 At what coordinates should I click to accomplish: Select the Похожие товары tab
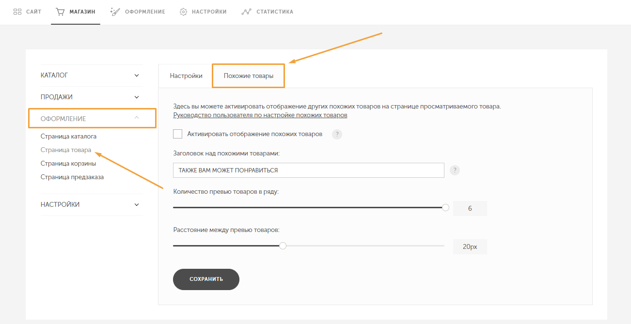[x=249, y=76]
